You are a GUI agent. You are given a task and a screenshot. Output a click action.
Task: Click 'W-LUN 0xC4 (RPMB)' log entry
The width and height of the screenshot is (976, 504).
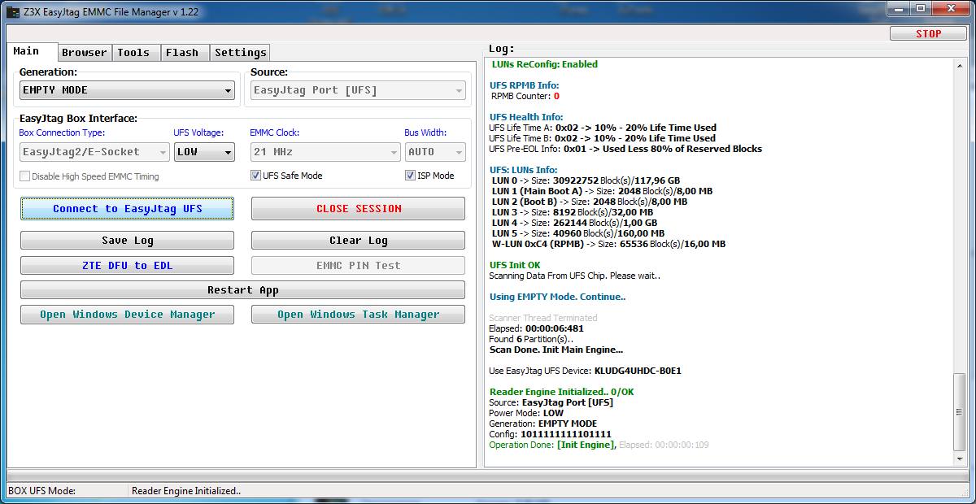(x=609, y=244)
